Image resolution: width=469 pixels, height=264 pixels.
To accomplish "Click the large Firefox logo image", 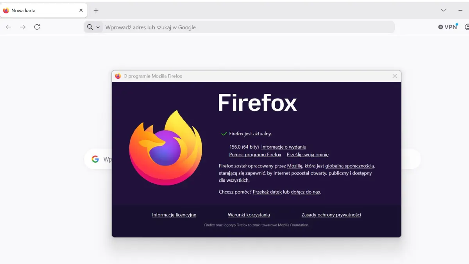I will point(166,147).
